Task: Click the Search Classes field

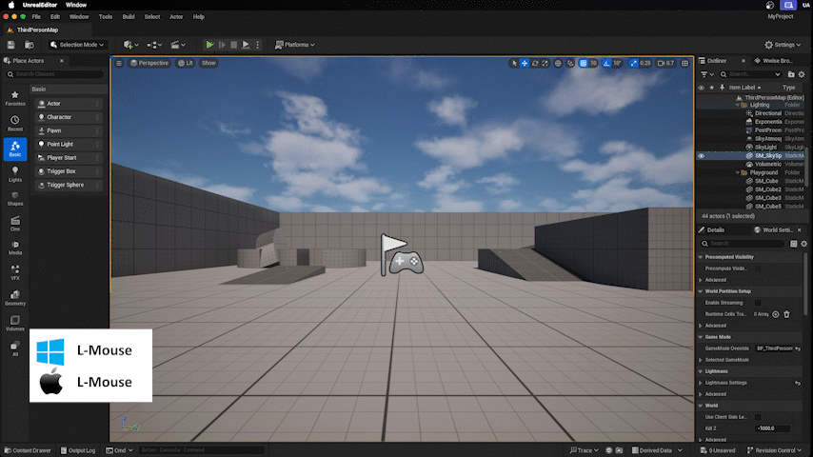Action: [54, 74]
